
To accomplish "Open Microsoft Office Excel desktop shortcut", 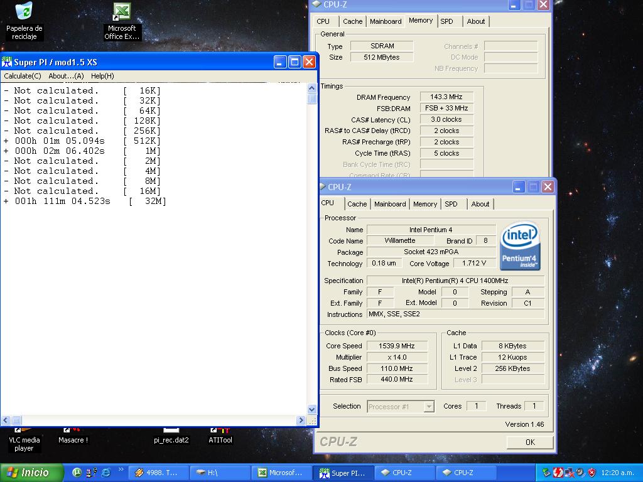I will pyautogui.click(x=122, y=21).
